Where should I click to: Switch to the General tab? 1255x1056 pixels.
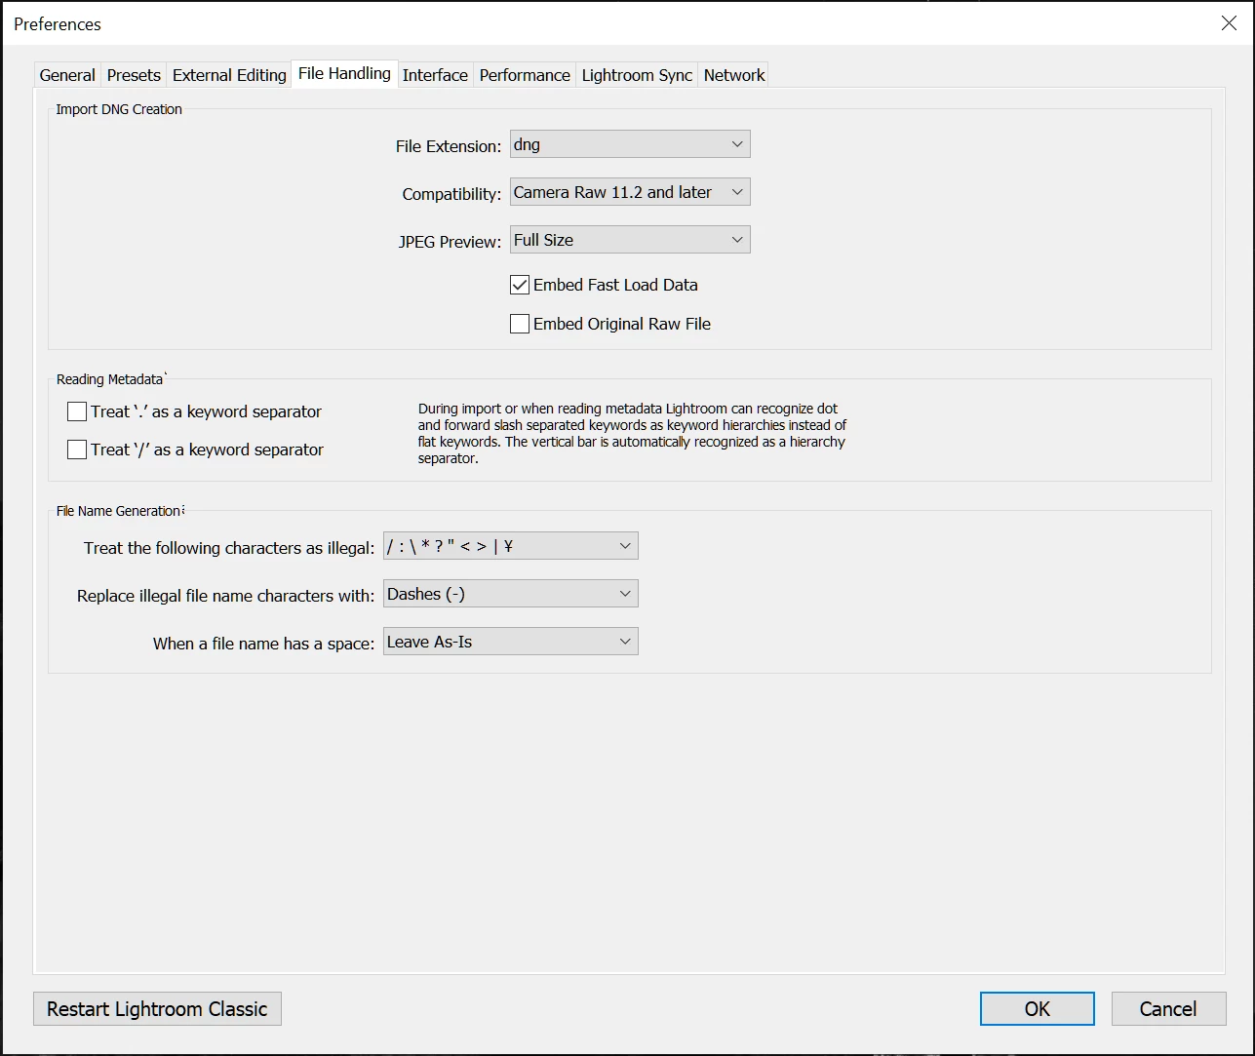(x=67, y=75)
